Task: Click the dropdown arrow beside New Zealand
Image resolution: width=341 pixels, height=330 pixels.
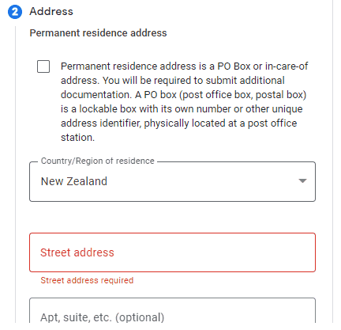Action: click(302, 181)
